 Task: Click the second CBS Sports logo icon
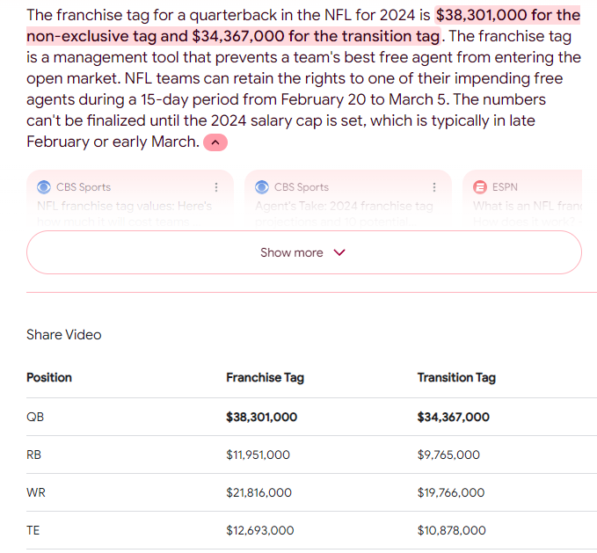(x=262, y=186)
